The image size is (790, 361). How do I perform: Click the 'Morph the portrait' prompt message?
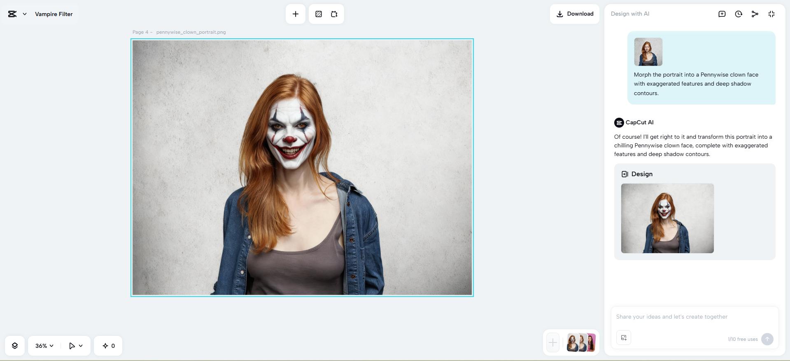pyautogui.click(x=696, y=84)
